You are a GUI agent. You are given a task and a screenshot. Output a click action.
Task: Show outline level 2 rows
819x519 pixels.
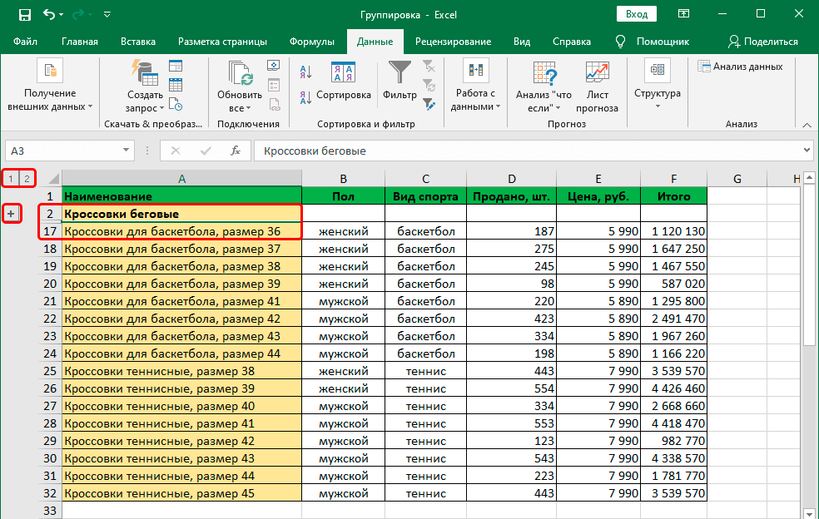point(27,178)
